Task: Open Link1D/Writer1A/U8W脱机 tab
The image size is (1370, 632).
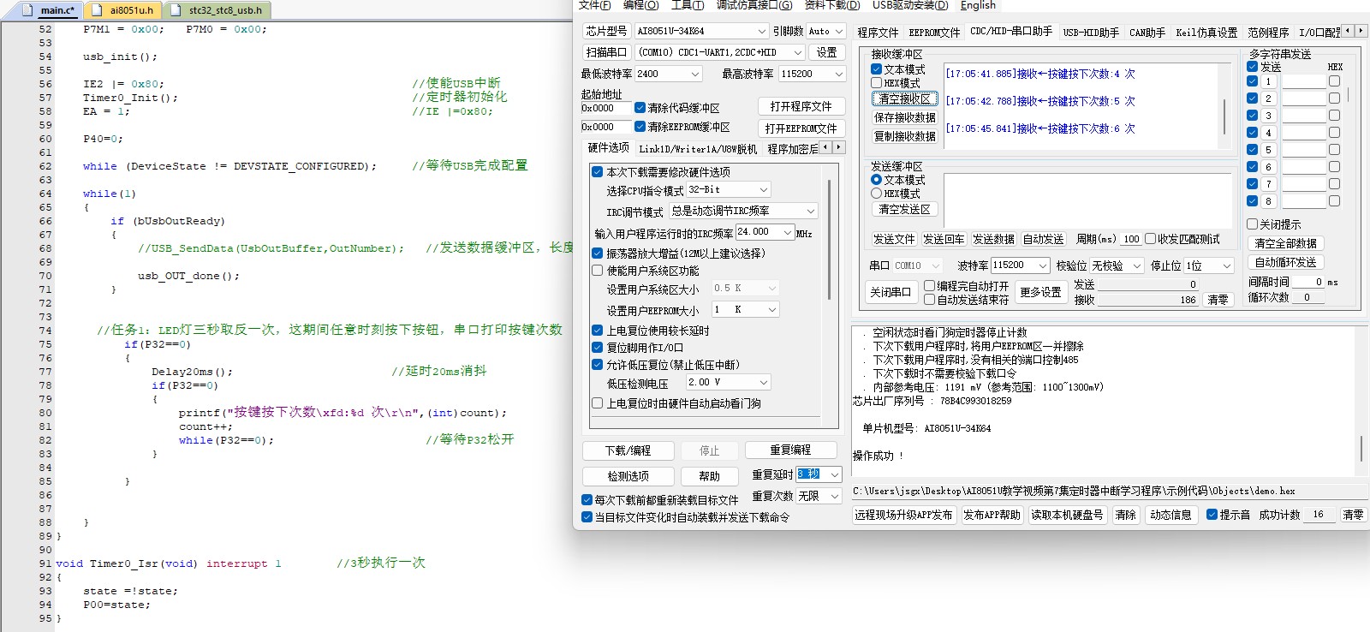Action: [x=698, y=149]
